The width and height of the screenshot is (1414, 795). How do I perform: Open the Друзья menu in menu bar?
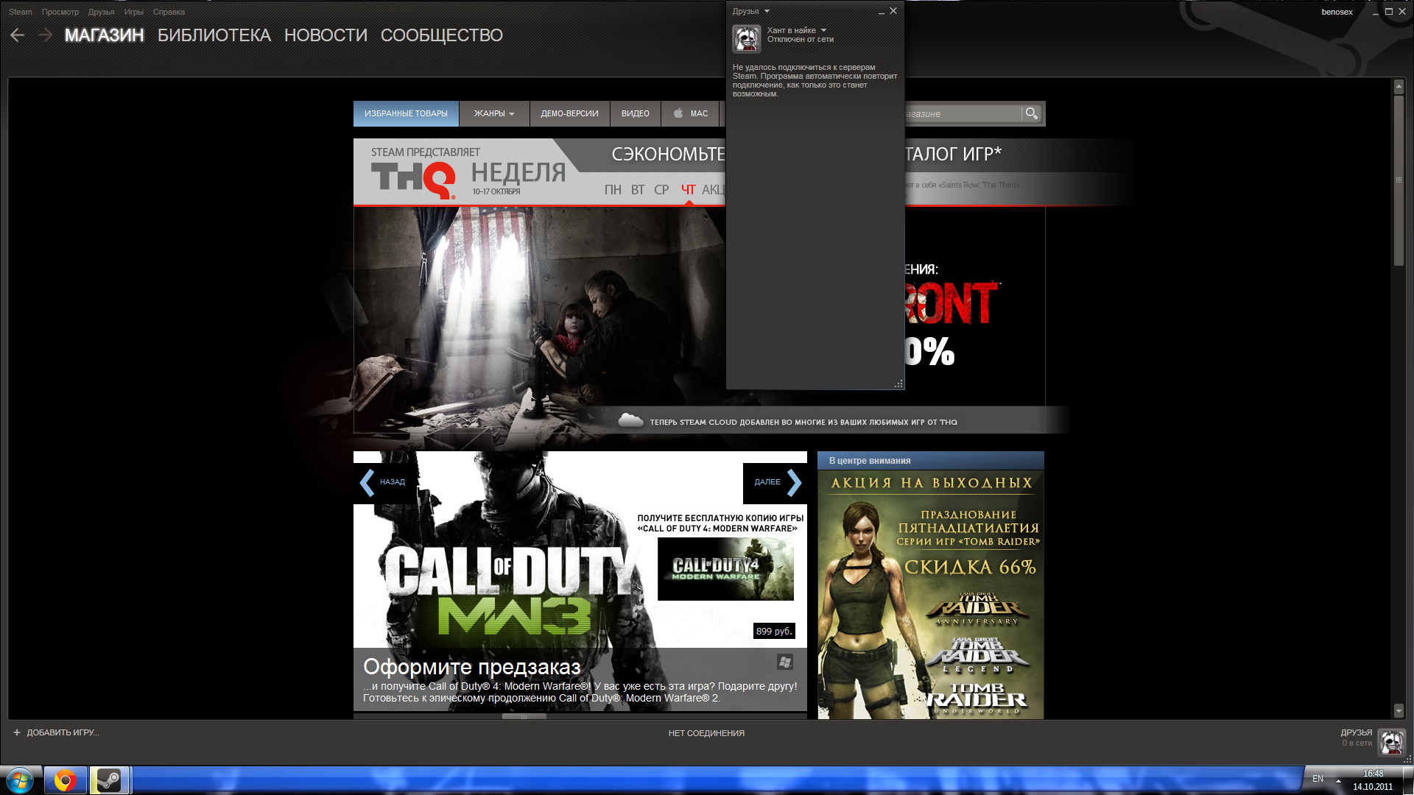[101, 12]
